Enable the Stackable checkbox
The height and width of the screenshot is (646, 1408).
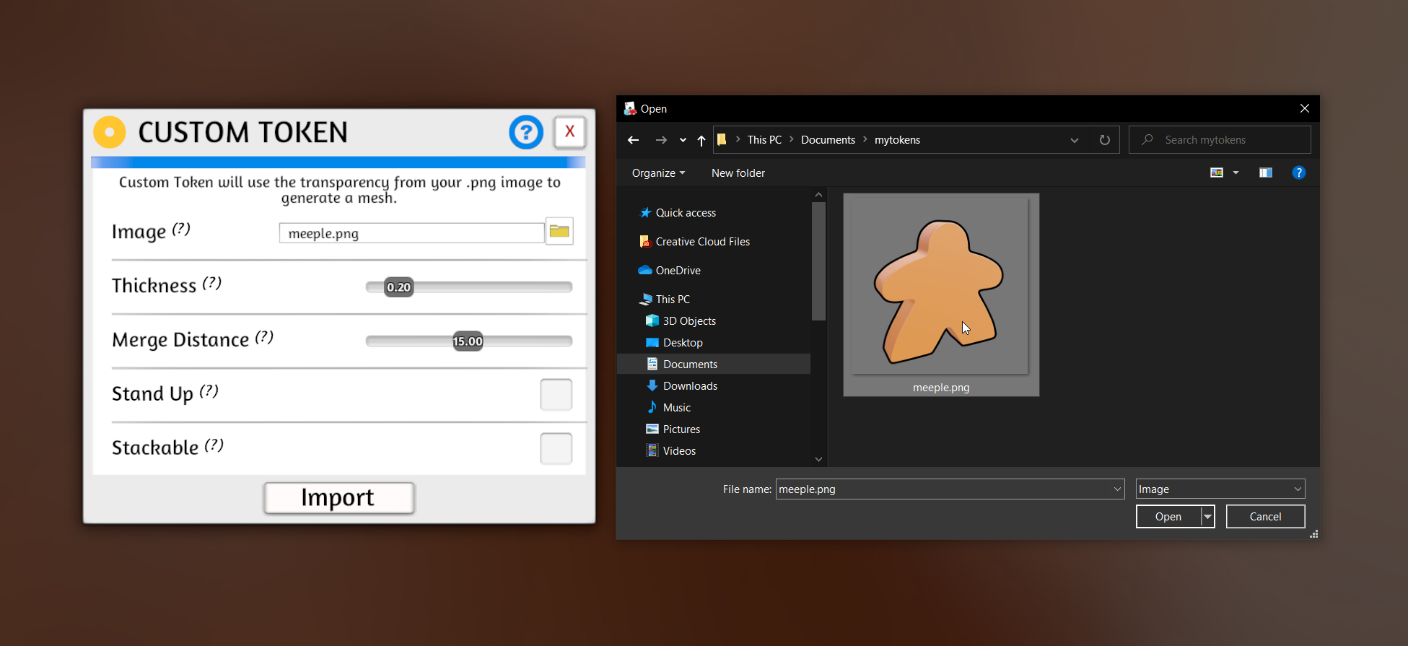click(x=556, y=448)
